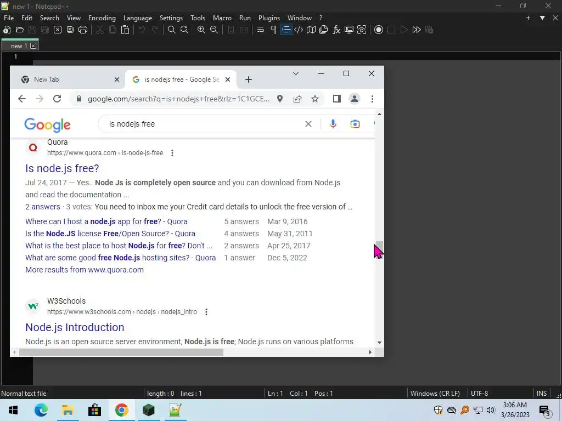
Task: Start macro recording with the record icon
Action: coord(379,30)
